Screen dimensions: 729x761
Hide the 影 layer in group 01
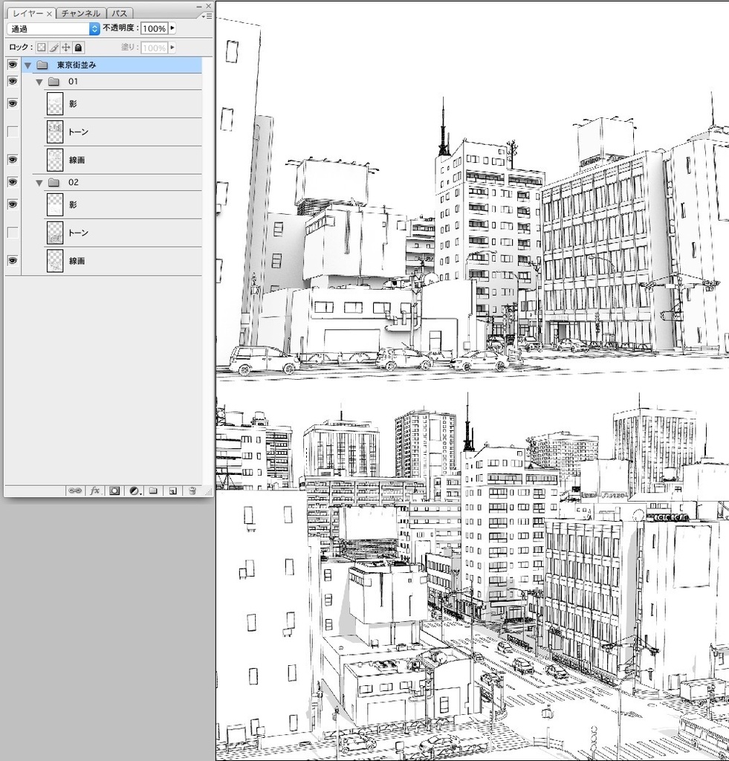[12, 103]
